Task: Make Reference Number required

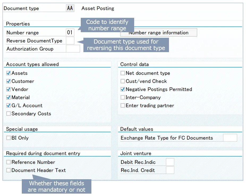Action: (x=9, y=162)
